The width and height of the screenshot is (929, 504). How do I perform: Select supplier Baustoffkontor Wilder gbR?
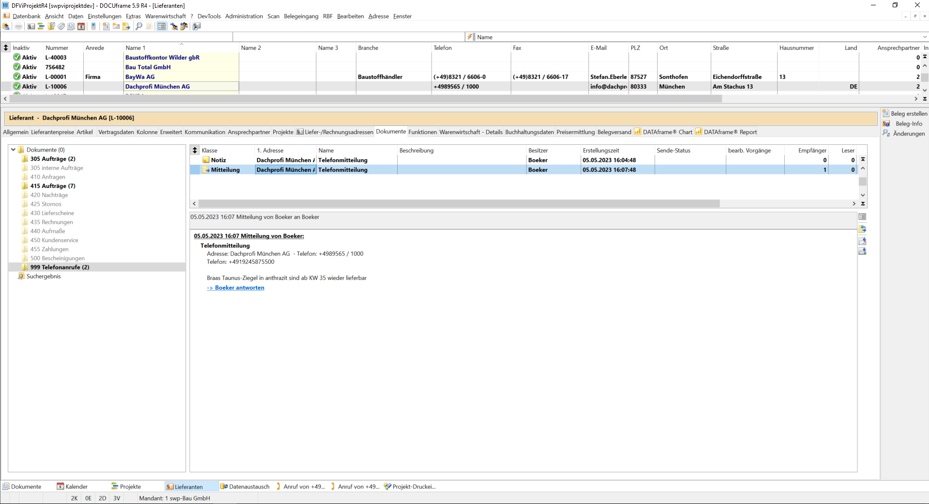[x=162, y=58]
